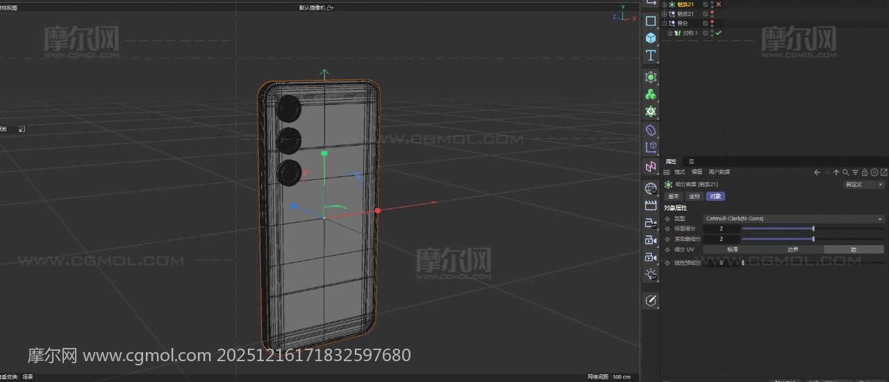Image resolution: width=889 pixels, height=382 pixels.
Task: Open the 用户数据 menu
Action: pyautogui.click(x=719, y=172)
